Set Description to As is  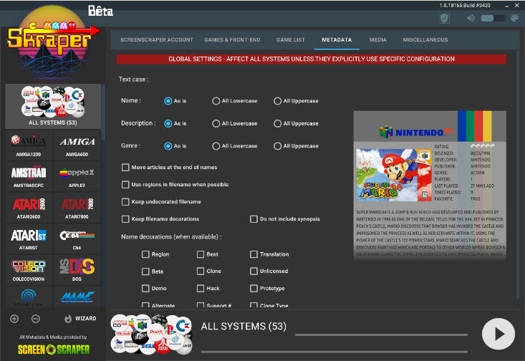pos(168,124)
